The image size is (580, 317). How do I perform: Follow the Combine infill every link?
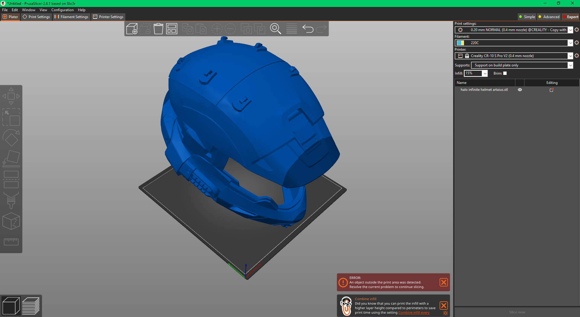(414, 313)
